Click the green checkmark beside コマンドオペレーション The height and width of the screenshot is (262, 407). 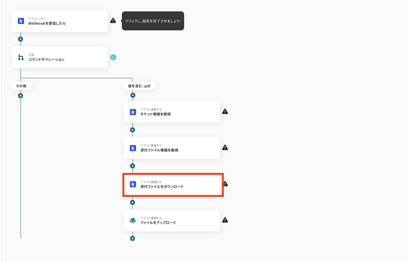[113, 57]
